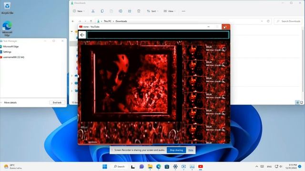
Task: Click Share icon in File Explorer toolbar
Action: (130, 11)
